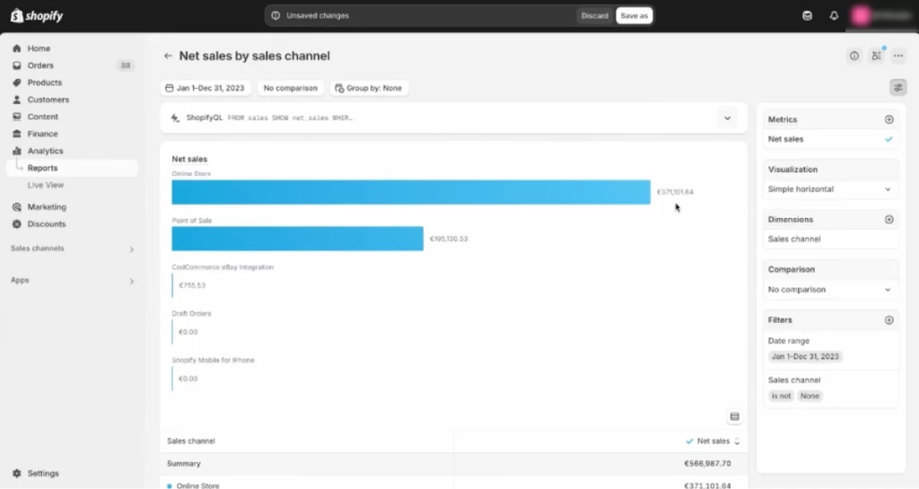Image resolution: width=919 pixels, height=489 pixels.
Task: Toggle the report settings panel icon
Action: pyautogui.click(x=897, y=88)
